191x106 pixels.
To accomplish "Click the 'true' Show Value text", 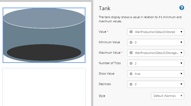I will tap(137, 74).
